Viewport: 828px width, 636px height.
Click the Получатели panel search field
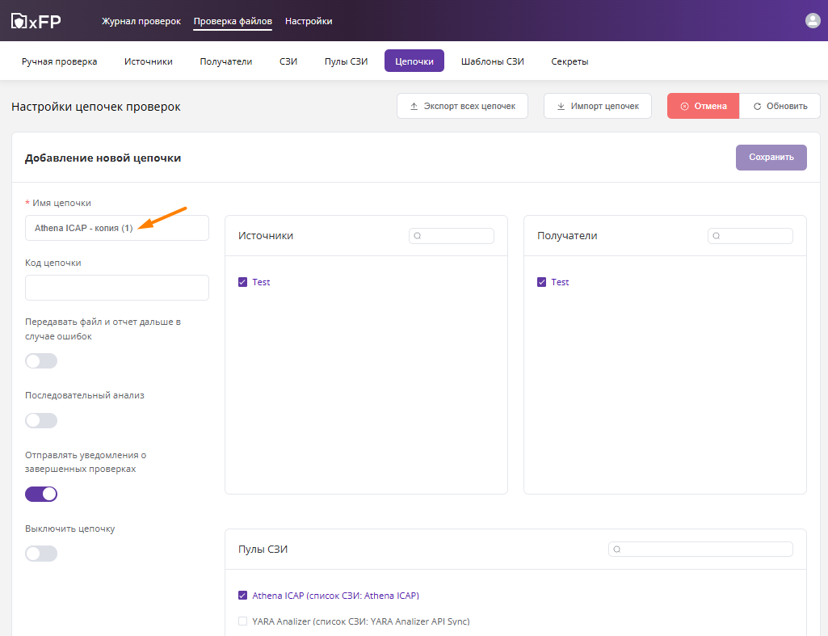pyautogui.click(x=750, y=236)
